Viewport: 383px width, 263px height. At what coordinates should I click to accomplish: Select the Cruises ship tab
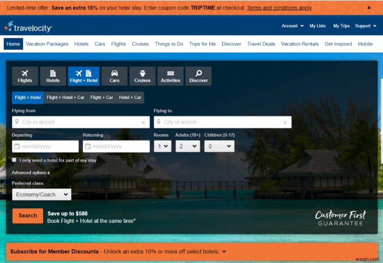pyautogui.click(x=142, y=76)
